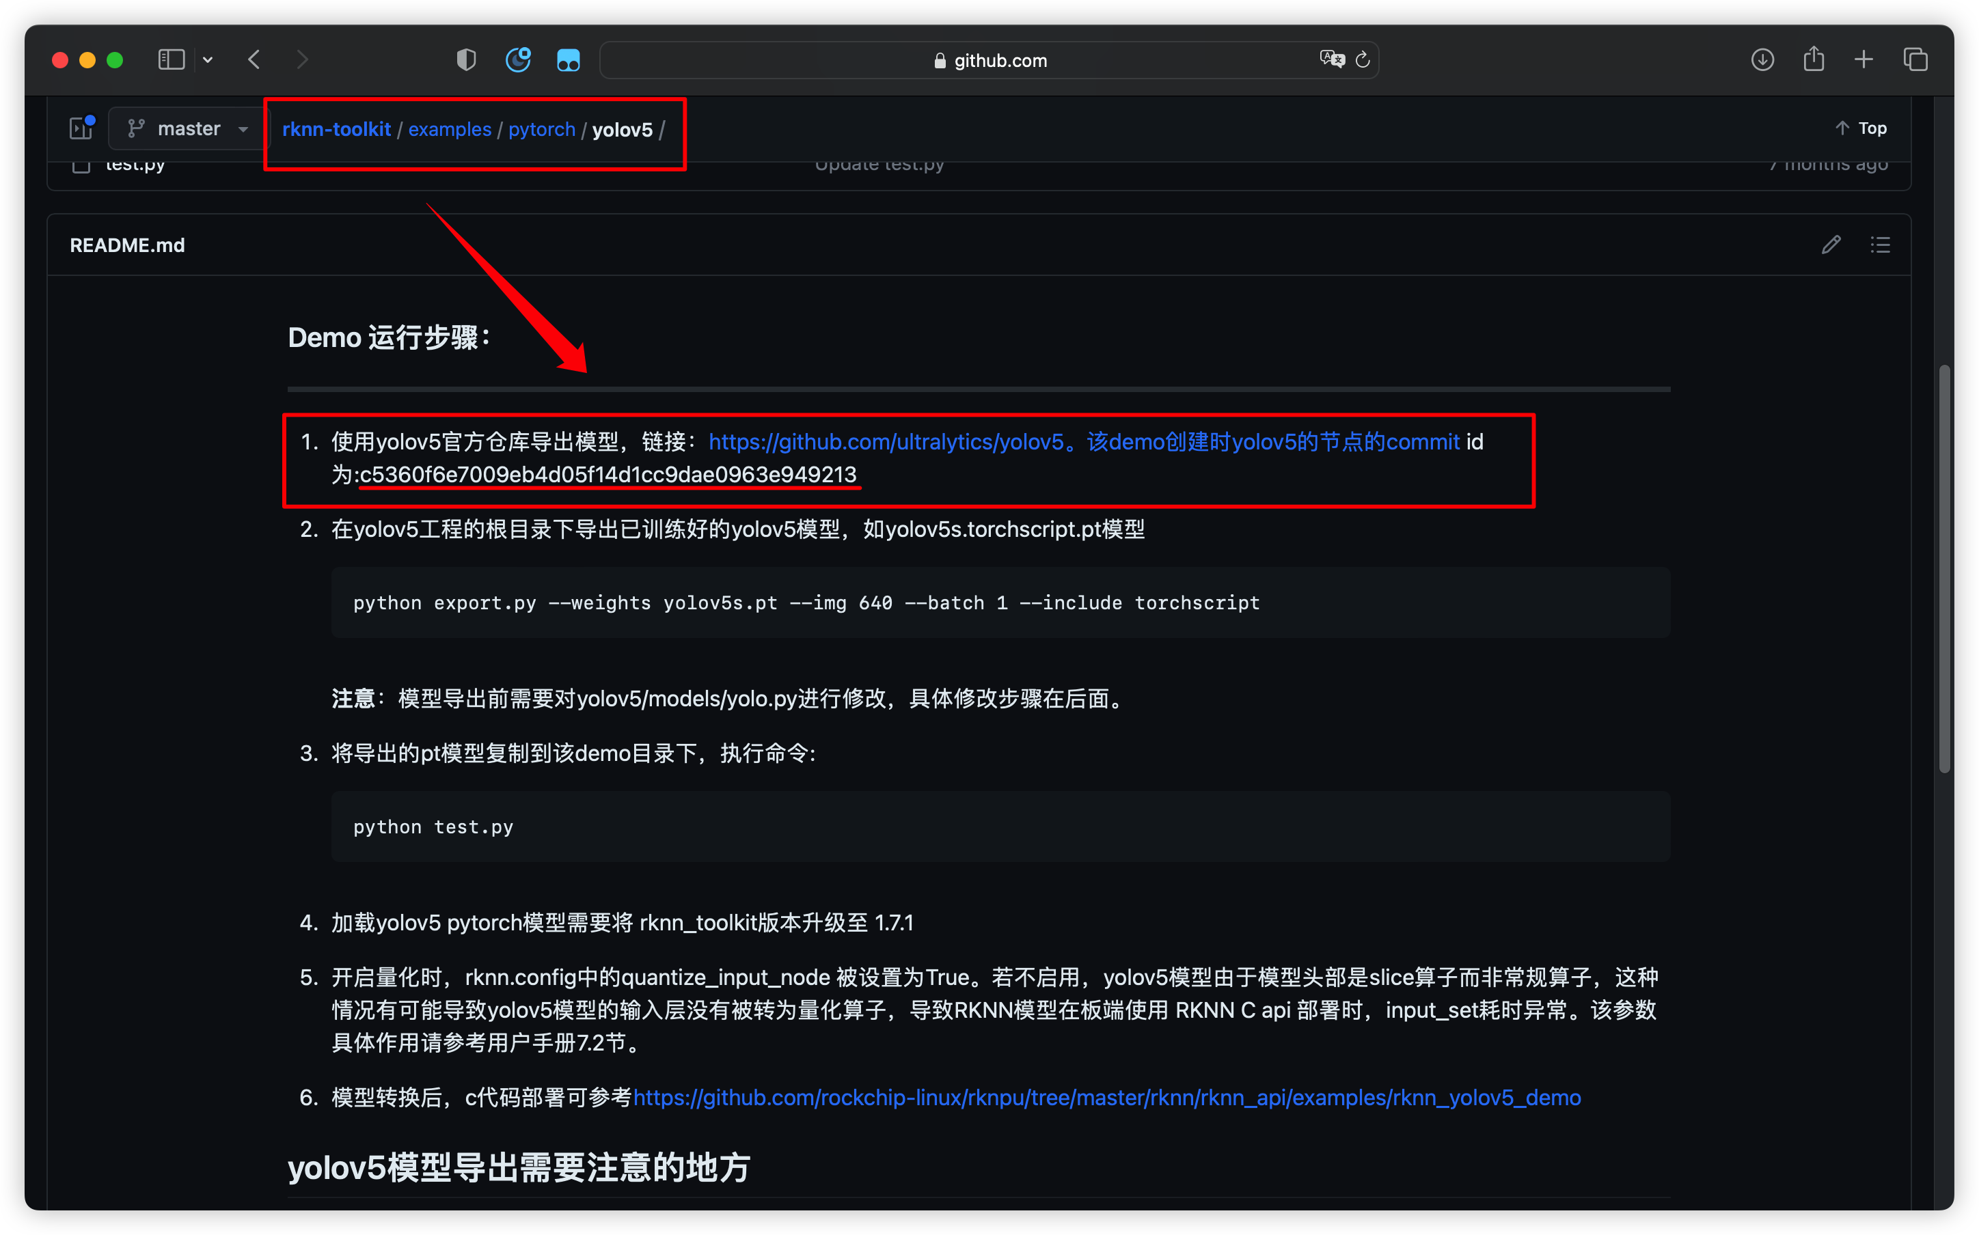Viewport: 1979px width, 1235px height.
Task: Show Safari downloads
Action: [1762, 59]
